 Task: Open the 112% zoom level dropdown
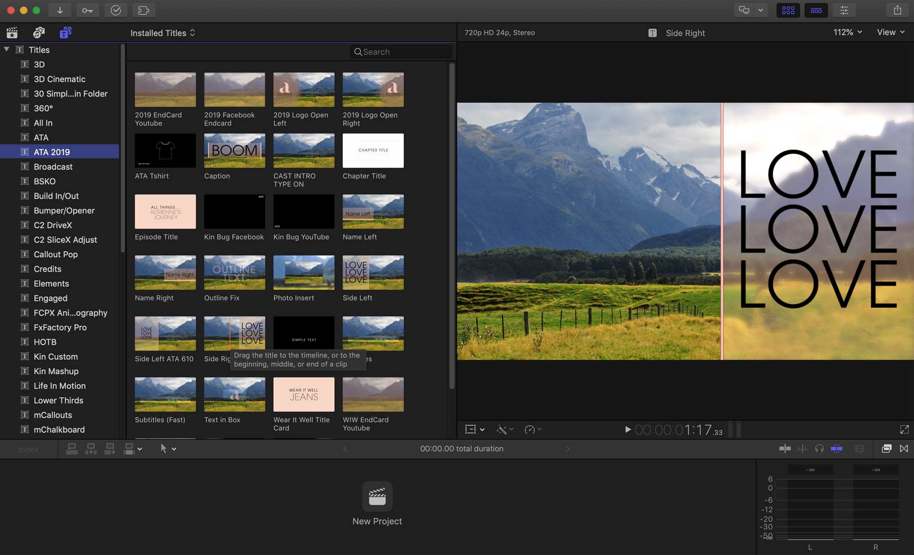[x=847, y=32]
